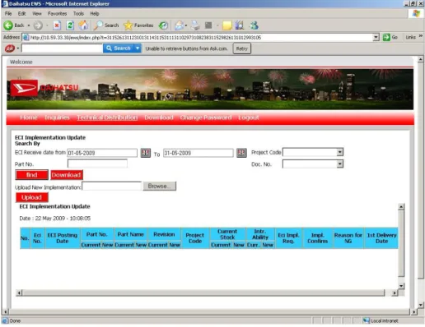Click the Research toolbar icon
425x327 pixels.
pos(240,25)
